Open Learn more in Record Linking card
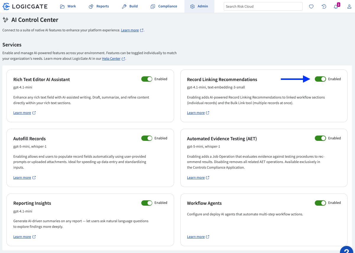This screenshot has height=253, width=355. tap(196, 113)
